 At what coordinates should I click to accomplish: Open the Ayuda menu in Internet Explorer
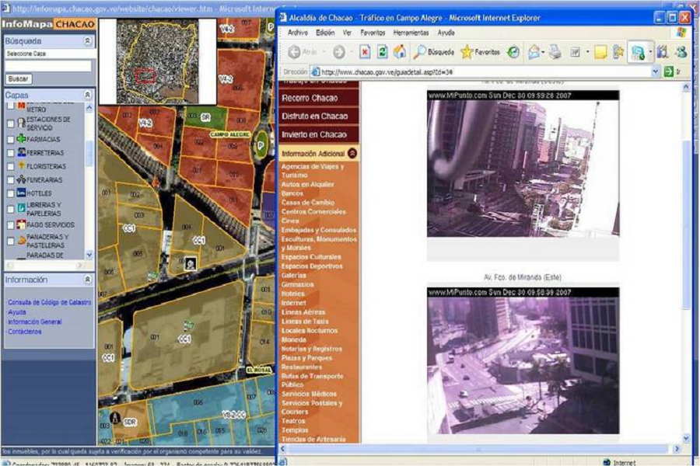pyautogui.click(x=446, y=33)
